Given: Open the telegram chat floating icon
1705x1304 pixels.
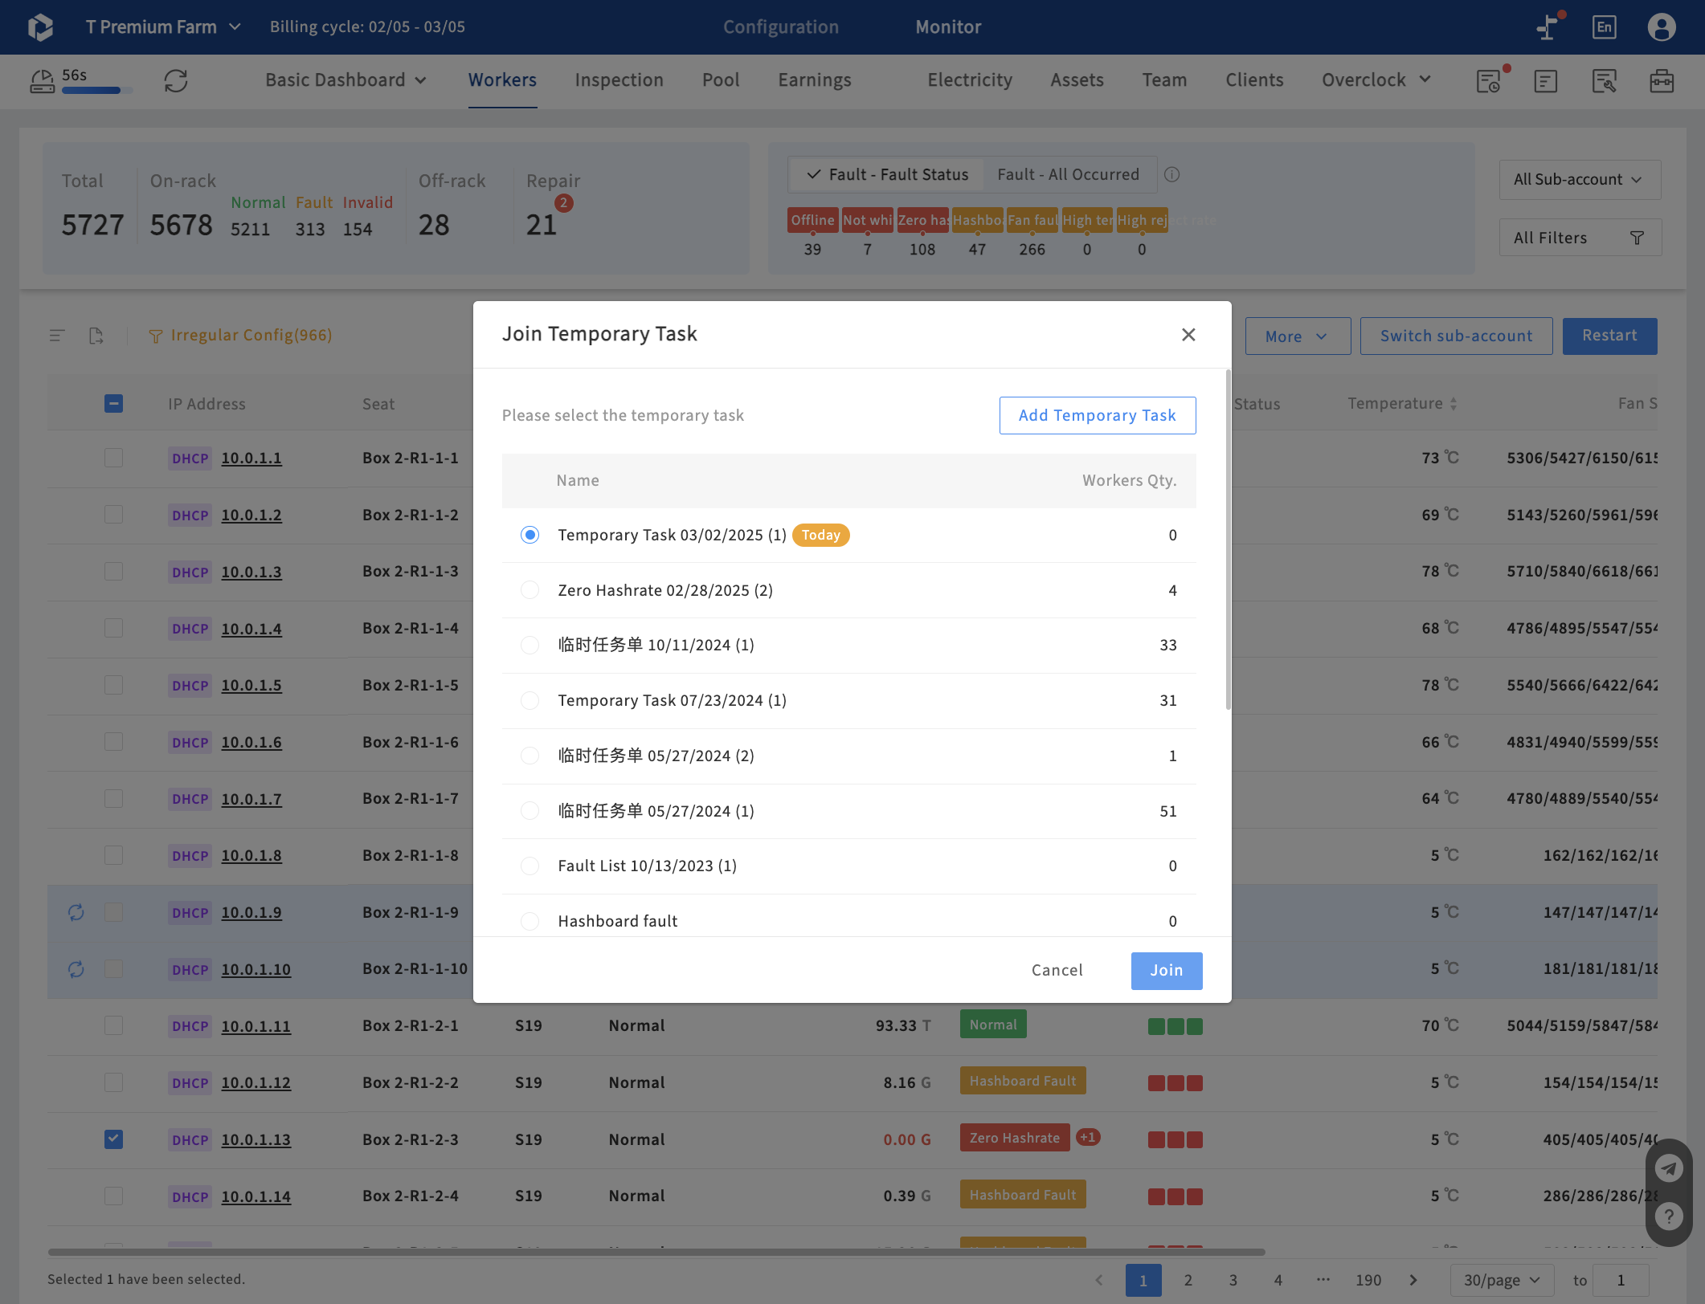Looking at the screenshot, I should [x=1669, y=1168].
